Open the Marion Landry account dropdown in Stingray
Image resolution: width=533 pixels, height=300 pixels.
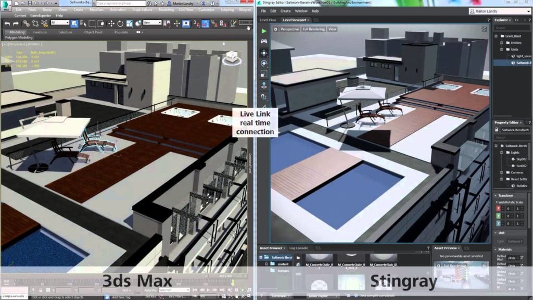click(499, 11)
